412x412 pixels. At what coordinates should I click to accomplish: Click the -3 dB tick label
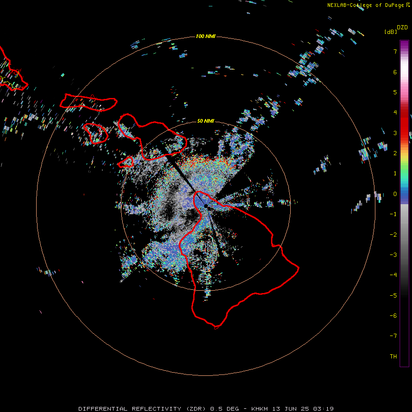[x=393, y=255]
